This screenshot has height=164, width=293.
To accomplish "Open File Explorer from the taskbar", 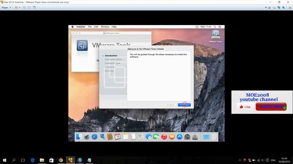I will pyautogui.click(x=42, y=160).
